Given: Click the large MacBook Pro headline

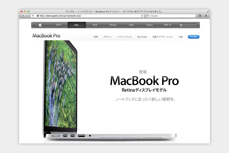Looking at the screenshot, I should coord(144,81).
